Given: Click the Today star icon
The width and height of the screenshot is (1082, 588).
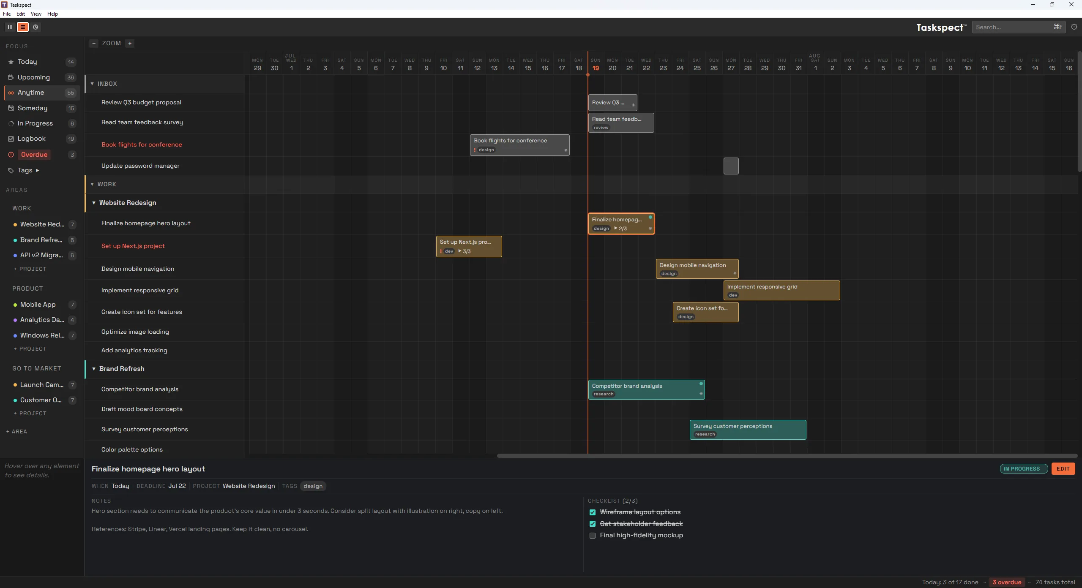Looking at the screenshot, I should [11, 62].
